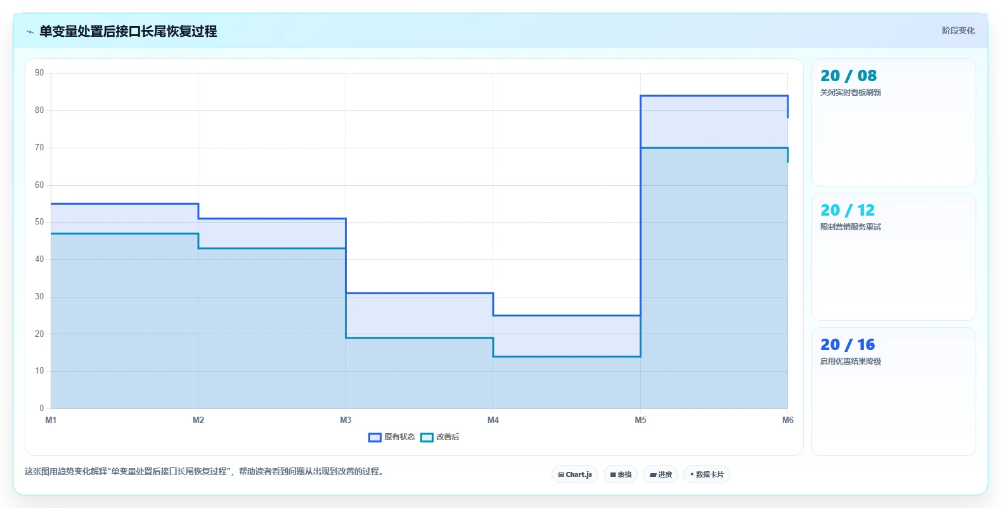Click the M6 x-axis label
Screen dimensions: 1001x508
pos(788,420)
